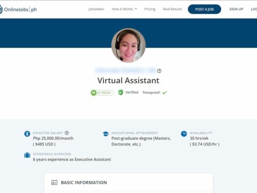Click the graduation cap Educational Attainment icon
Screen dimensions: 257x193
(105, 133)
